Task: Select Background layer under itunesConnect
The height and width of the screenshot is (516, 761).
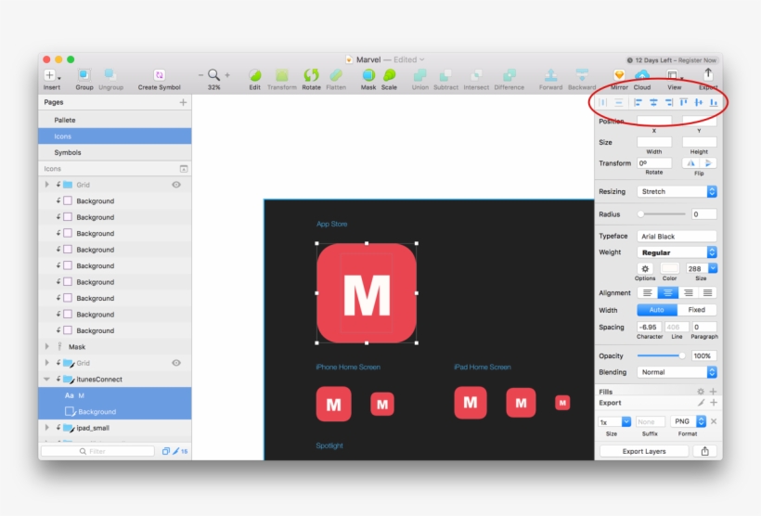Action: [115, 412]
